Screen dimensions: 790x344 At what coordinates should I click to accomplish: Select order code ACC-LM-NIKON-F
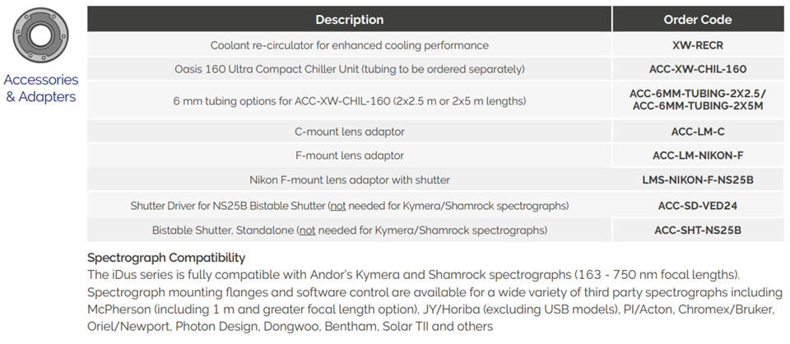pyautogui.click(x=697, y=155)
